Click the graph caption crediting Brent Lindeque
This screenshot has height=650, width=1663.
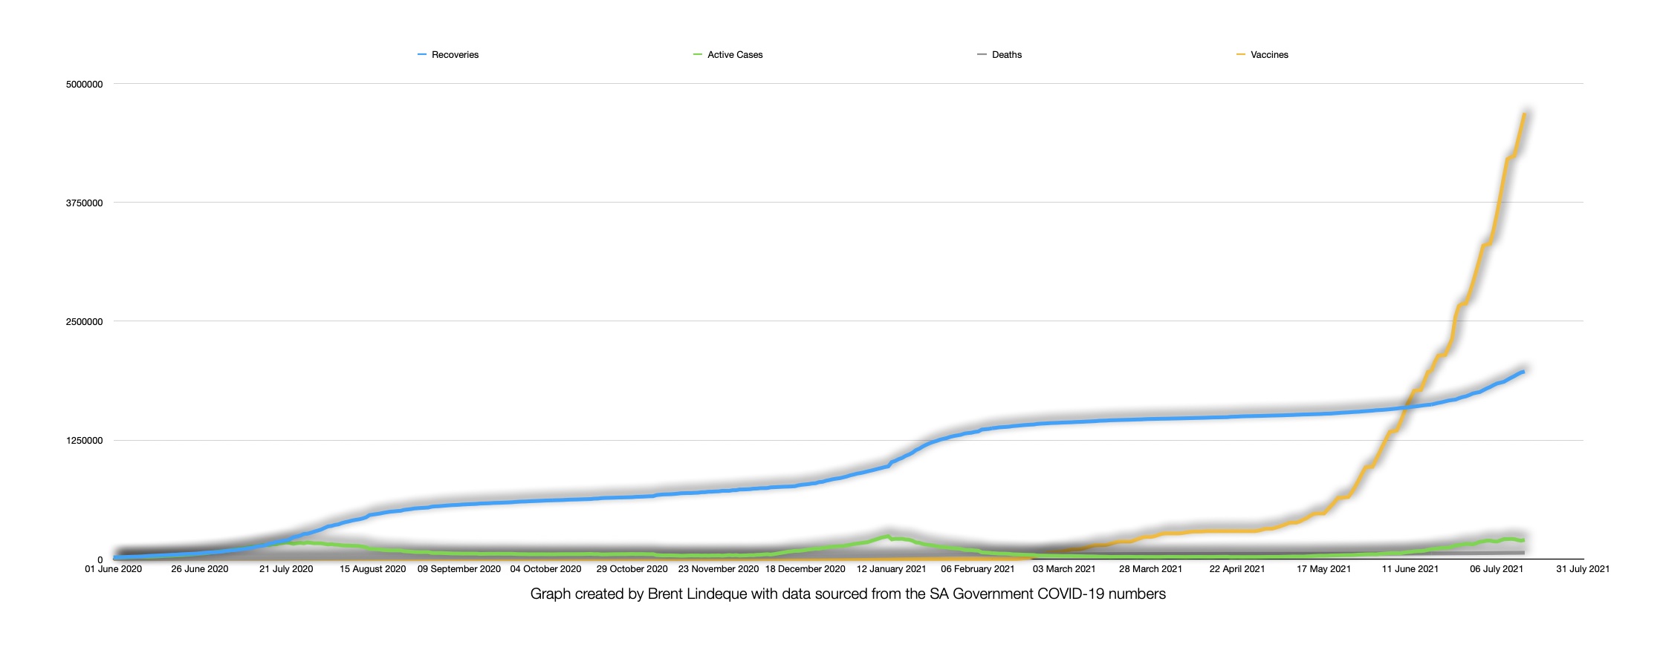click(x=848, y=594)
